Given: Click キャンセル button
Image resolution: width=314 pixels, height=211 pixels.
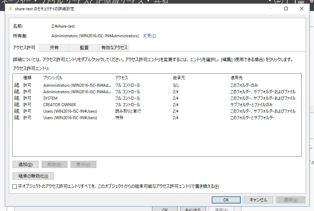Looking at the screenshot, I should [x=258, y=200].
